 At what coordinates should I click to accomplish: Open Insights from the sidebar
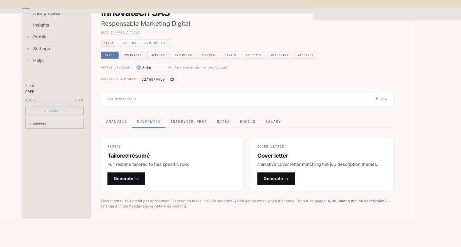[x=41, y=25]
